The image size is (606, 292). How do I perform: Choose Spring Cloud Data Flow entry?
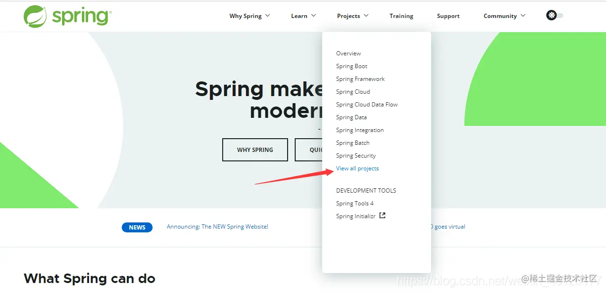(x=367, y=105)
